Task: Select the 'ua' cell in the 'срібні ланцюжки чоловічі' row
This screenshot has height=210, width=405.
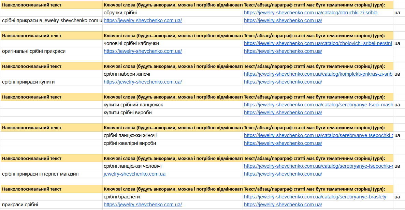Action: [399, 166]
